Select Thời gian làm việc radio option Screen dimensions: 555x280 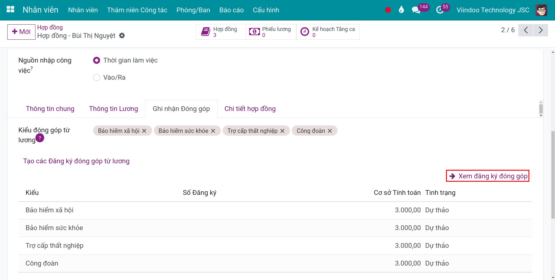96,60
